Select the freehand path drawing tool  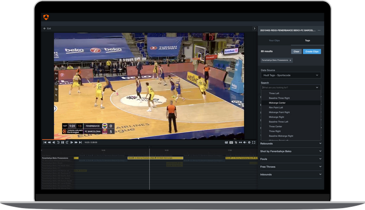pyautogui.click(x=56, y=89)
